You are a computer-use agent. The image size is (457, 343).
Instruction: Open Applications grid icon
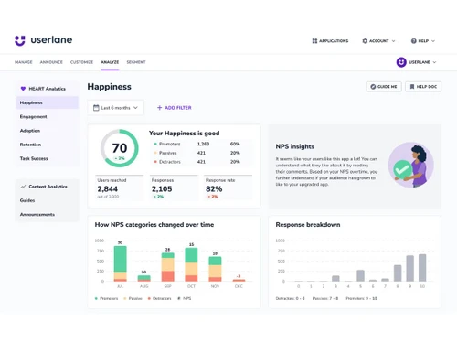(314, 41)
